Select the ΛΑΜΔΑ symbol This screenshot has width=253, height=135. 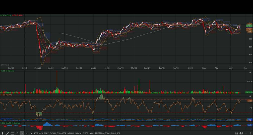pyautogui.click(x=71, y=133)
